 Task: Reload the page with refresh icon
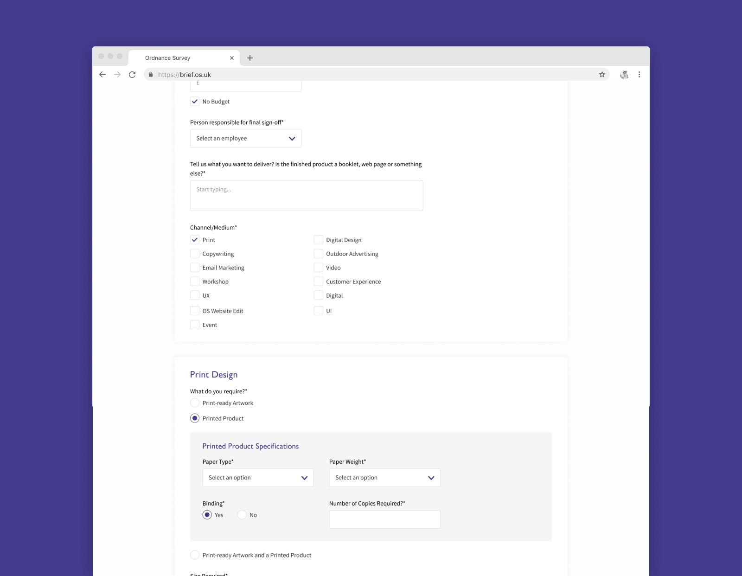click(132, 75)
